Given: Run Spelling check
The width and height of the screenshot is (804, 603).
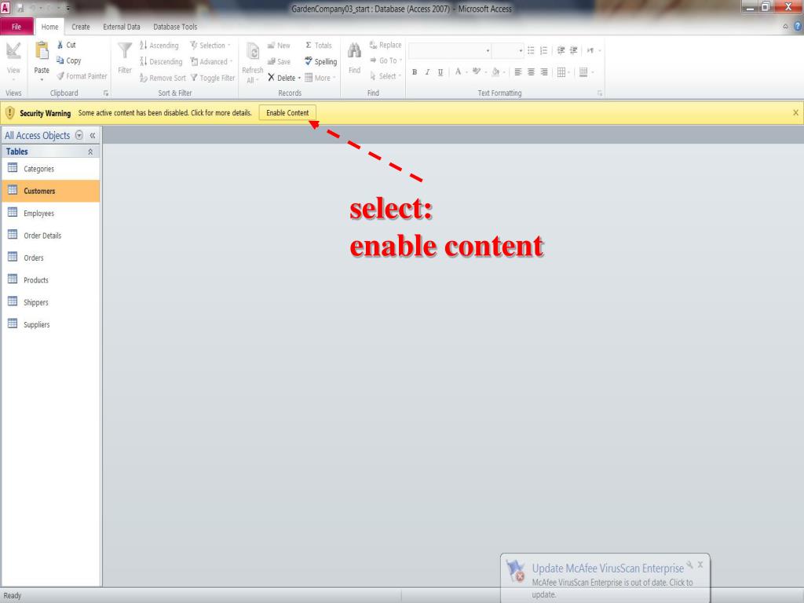Looking at the screenshot, I should click(320, 61).
